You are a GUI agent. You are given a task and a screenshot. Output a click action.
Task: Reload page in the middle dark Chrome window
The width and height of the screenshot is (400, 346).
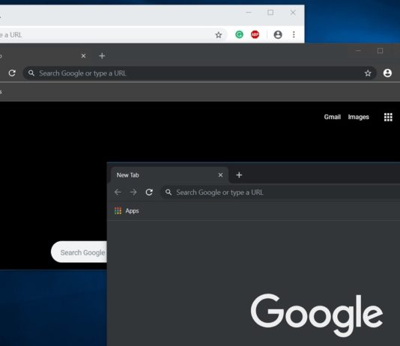click(x=12, y=73)
